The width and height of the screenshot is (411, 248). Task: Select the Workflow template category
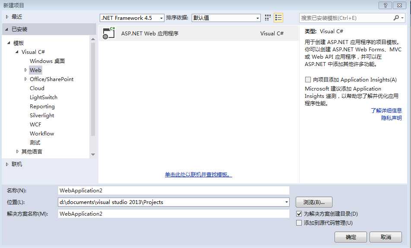pyautogui.click(x=42, y=134)
